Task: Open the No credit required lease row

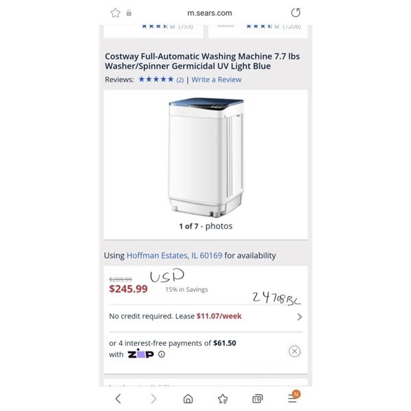Action: point(206,316)
